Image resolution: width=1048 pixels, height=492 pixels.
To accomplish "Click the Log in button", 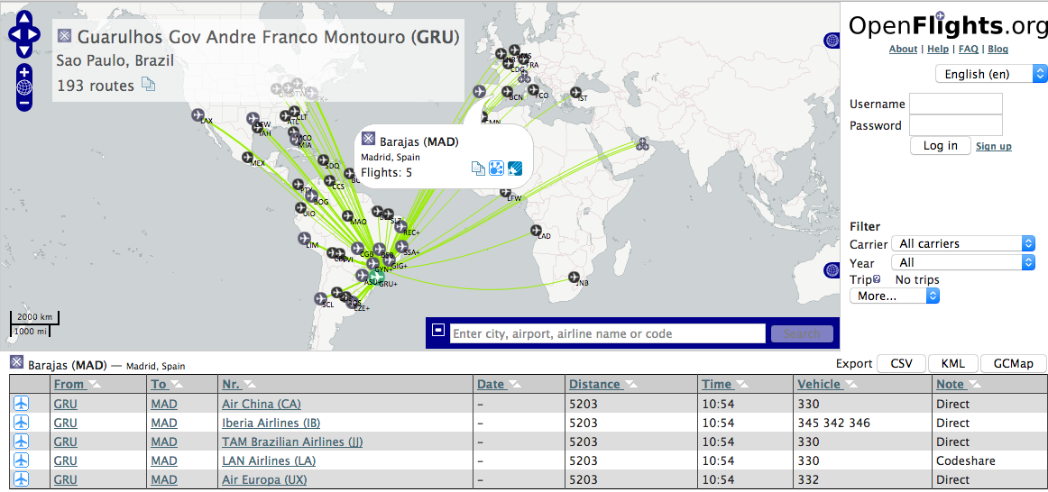I will tap(941, 146).
